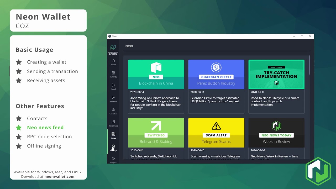Click the News page heading
The width and height of the screenshot is (336, 189).
click(x=129, y=46)
